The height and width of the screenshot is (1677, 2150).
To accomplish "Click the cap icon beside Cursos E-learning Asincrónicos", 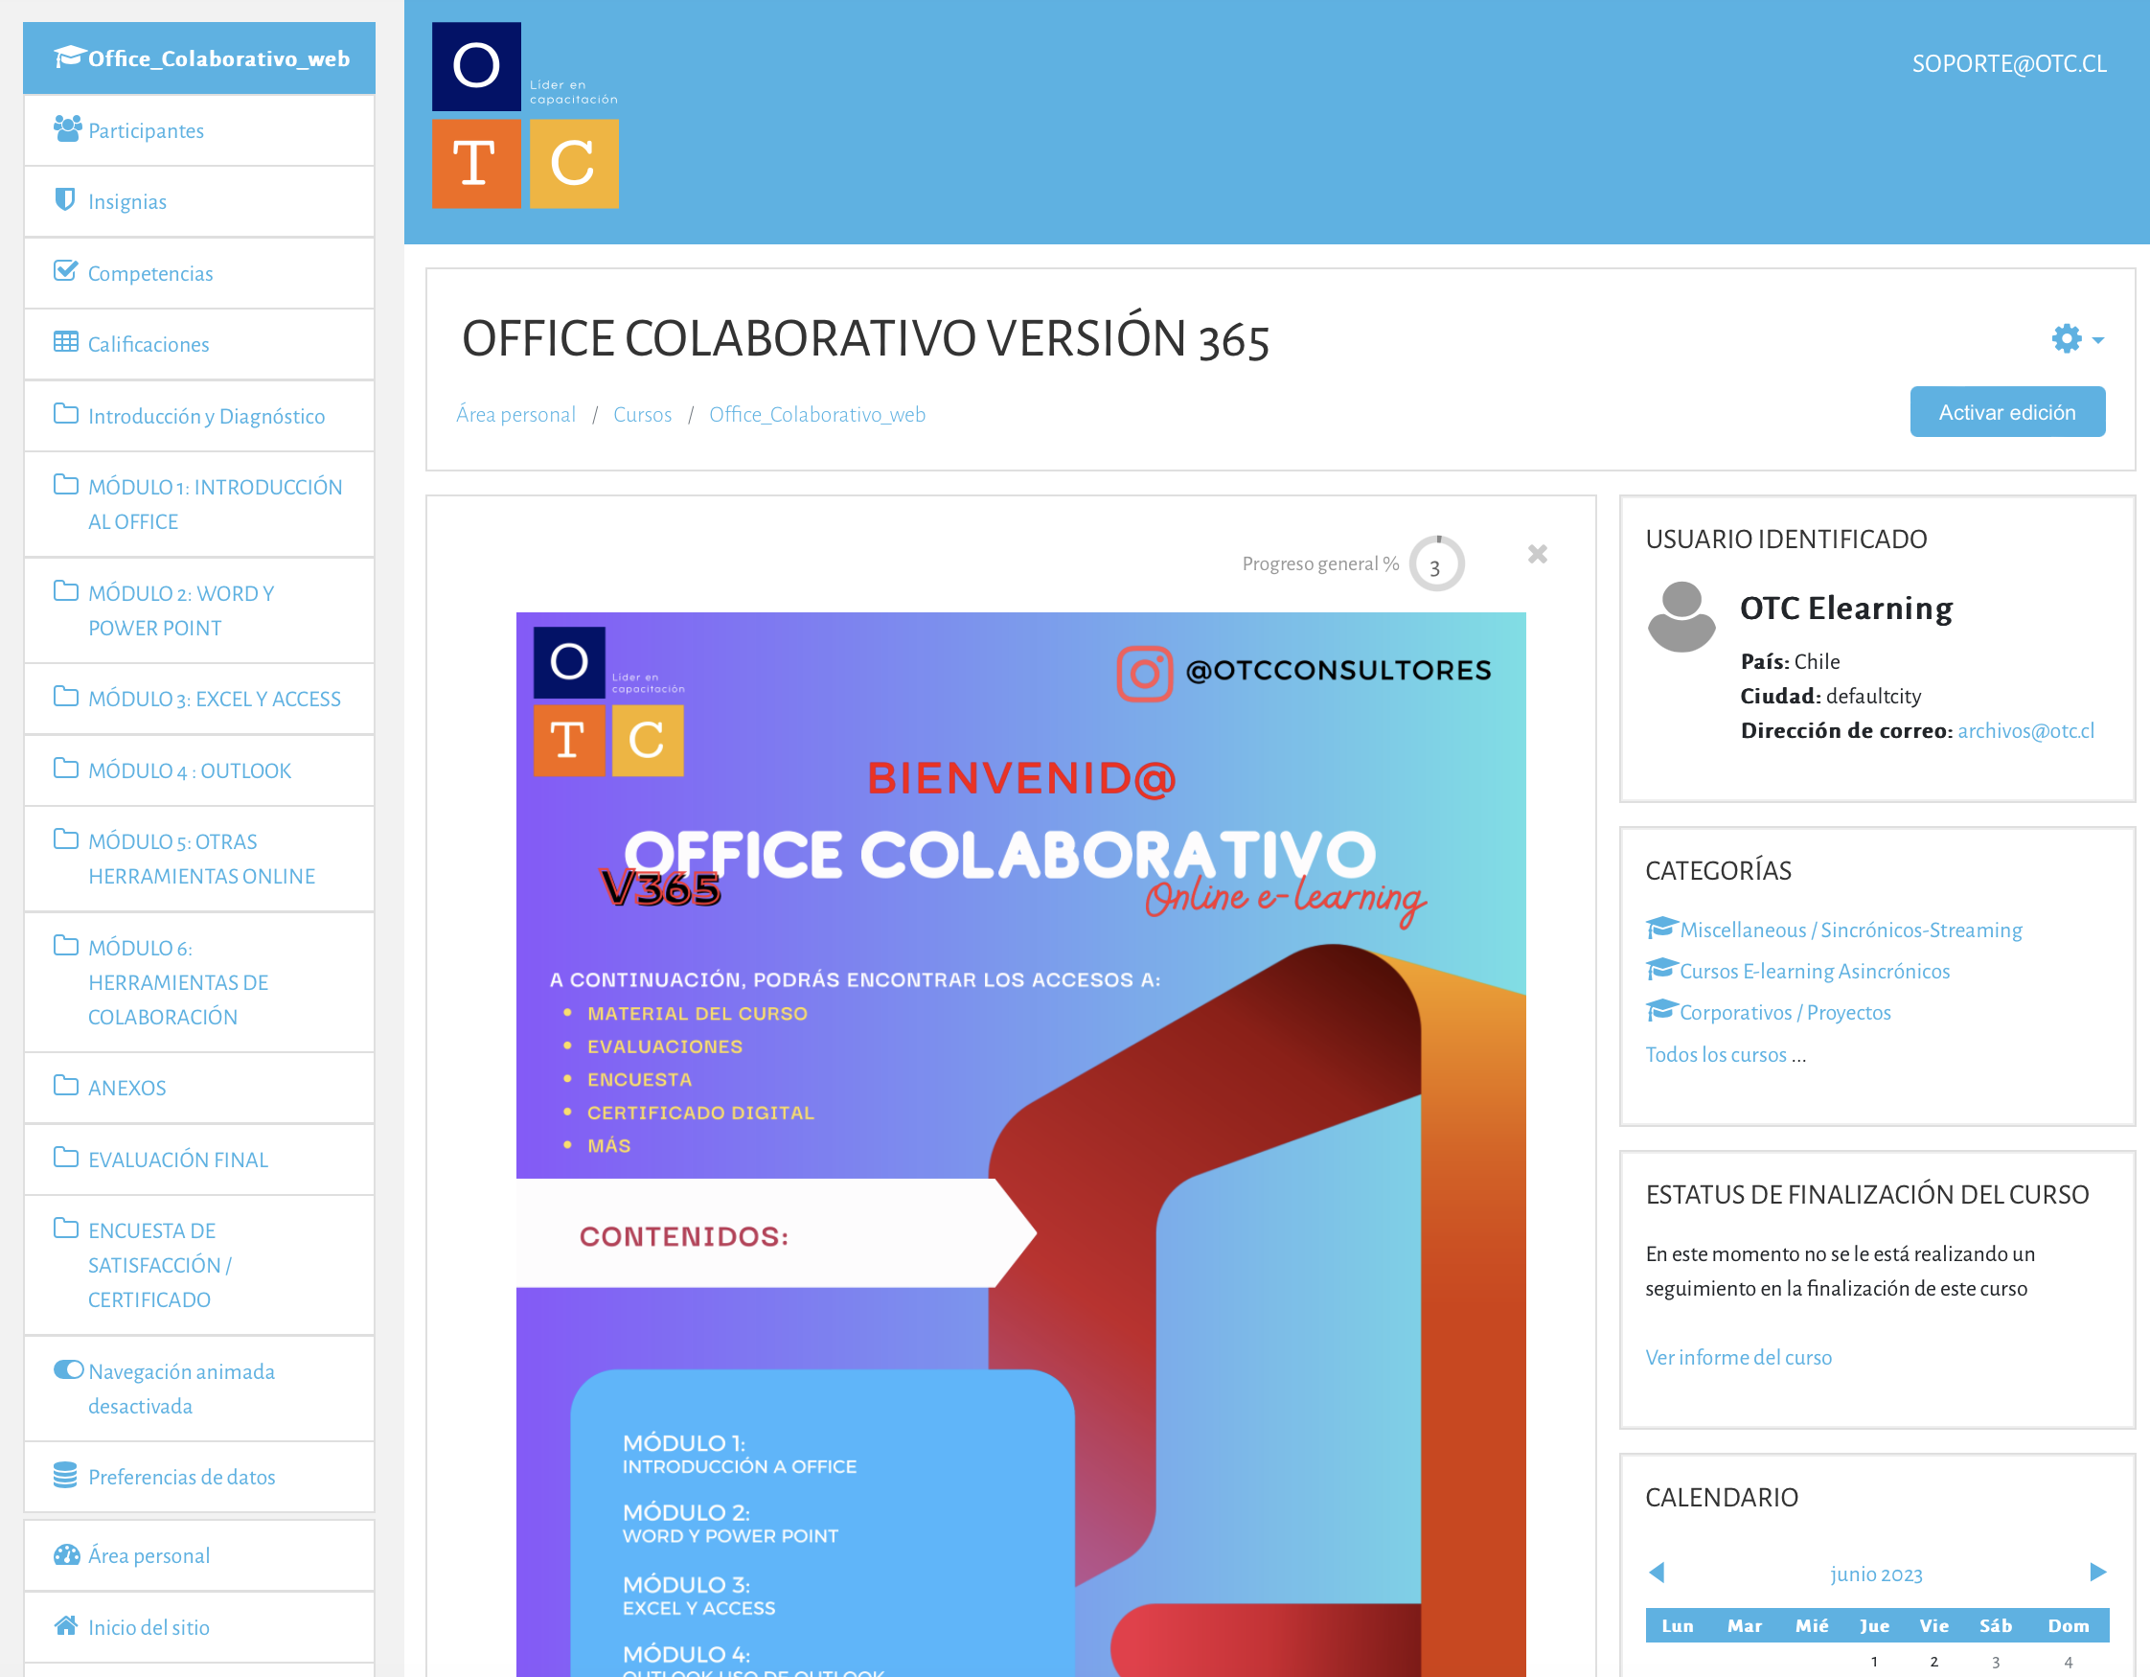I will coord(1661,969).
